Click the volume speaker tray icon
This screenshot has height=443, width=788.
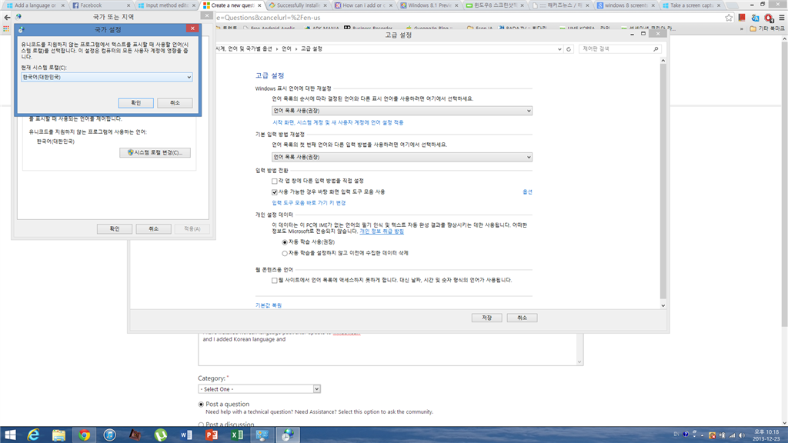tap(742, 435)
